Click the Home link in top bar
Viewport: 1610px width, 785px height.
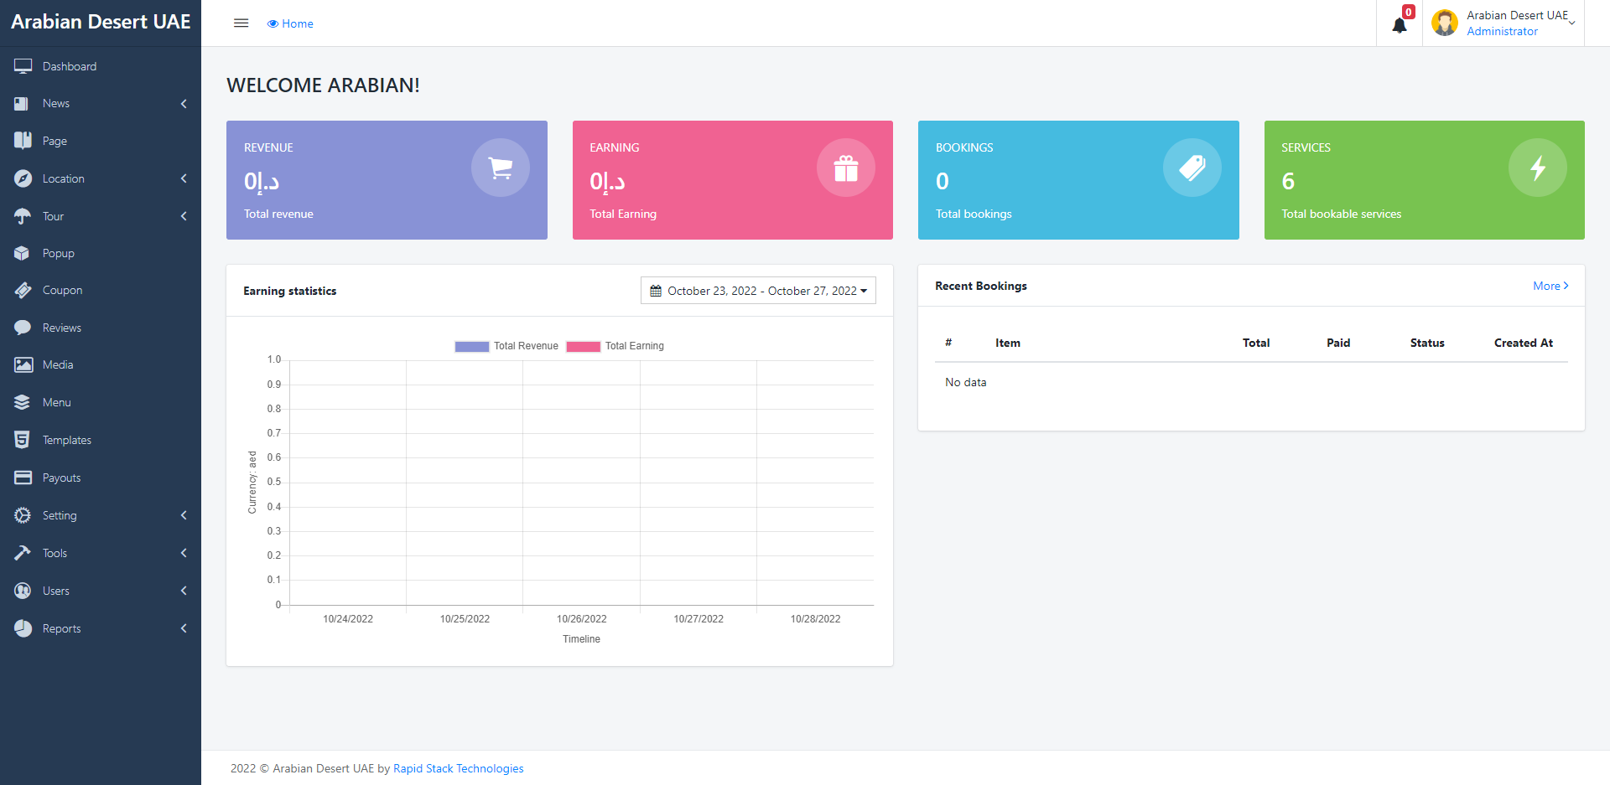291,23
